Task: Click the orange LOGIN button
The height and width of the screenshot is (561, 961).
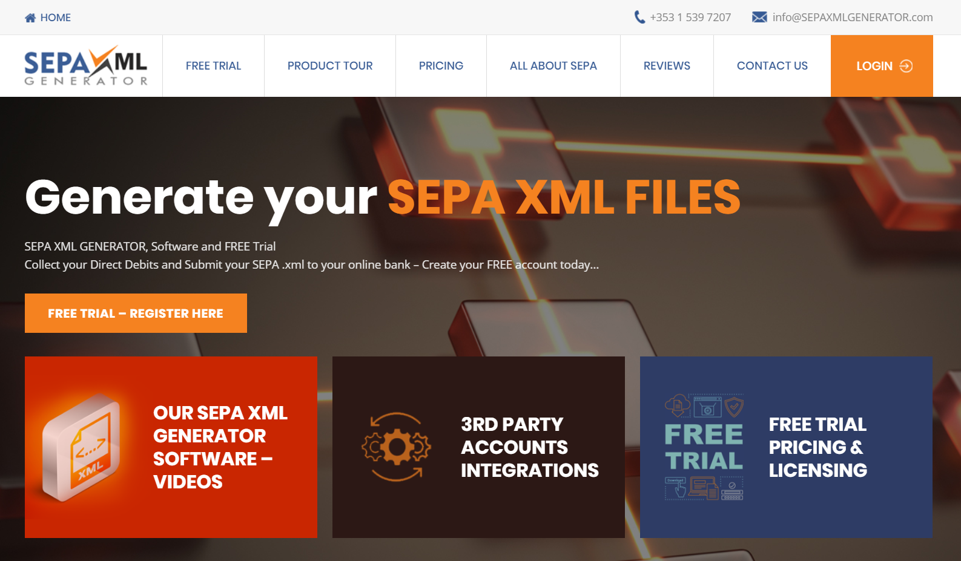Action: click(882, 66)
